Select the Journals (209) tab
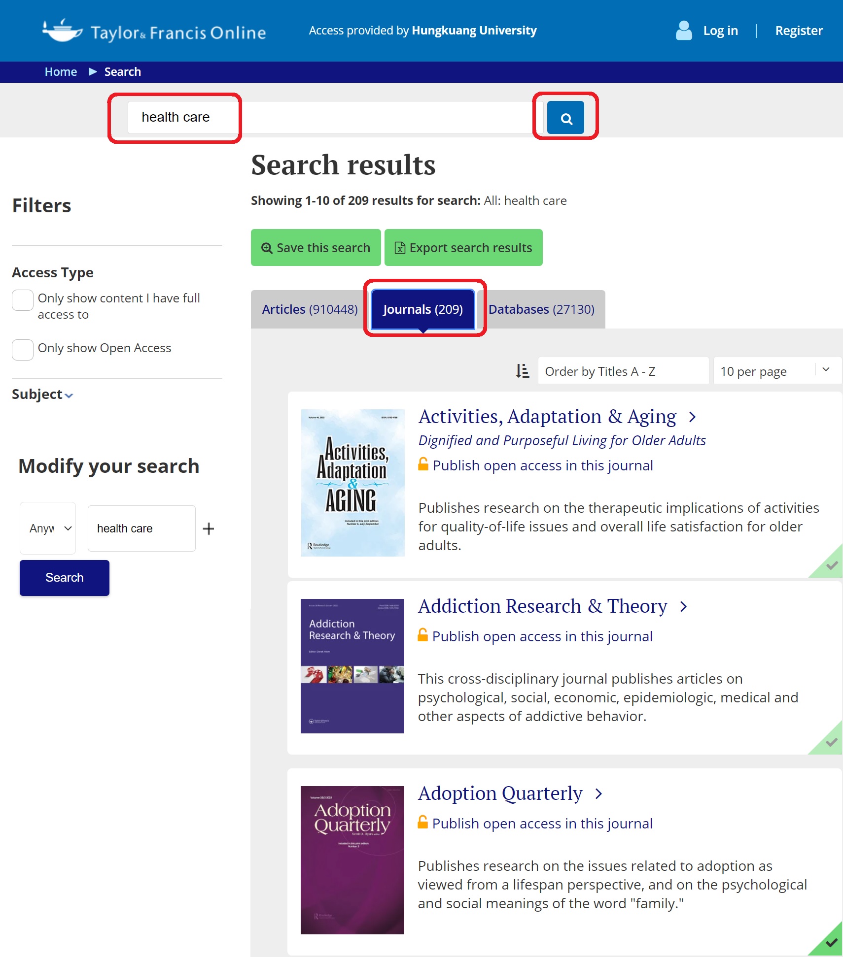 (423, 309)
